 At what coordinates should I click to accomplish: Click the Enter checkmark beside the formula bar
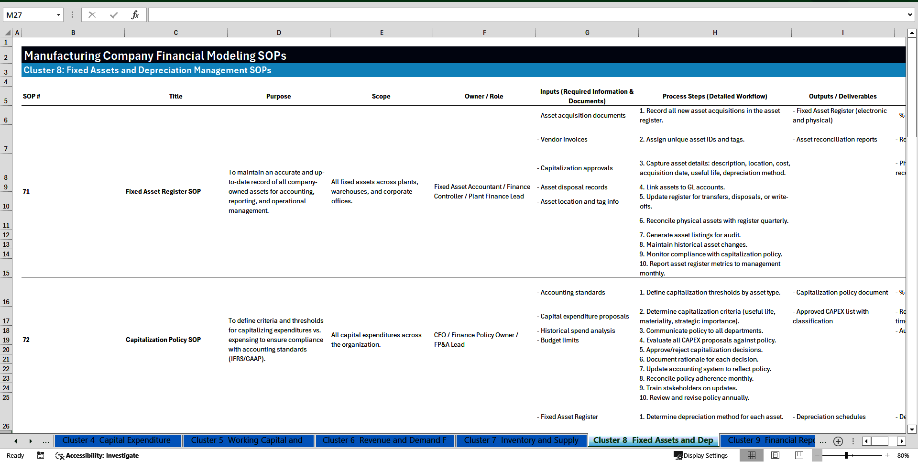115,15
